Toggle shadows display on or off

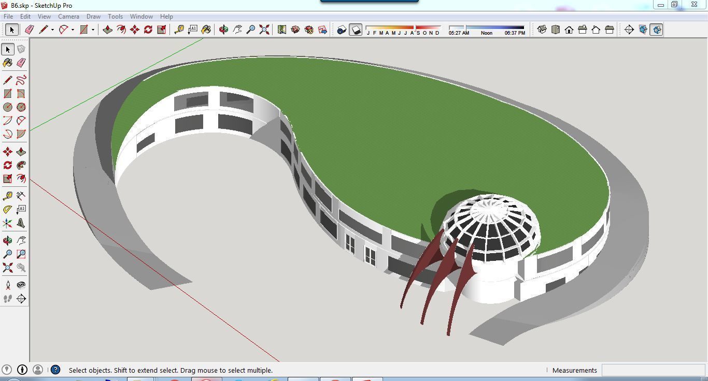pos(356,30)
